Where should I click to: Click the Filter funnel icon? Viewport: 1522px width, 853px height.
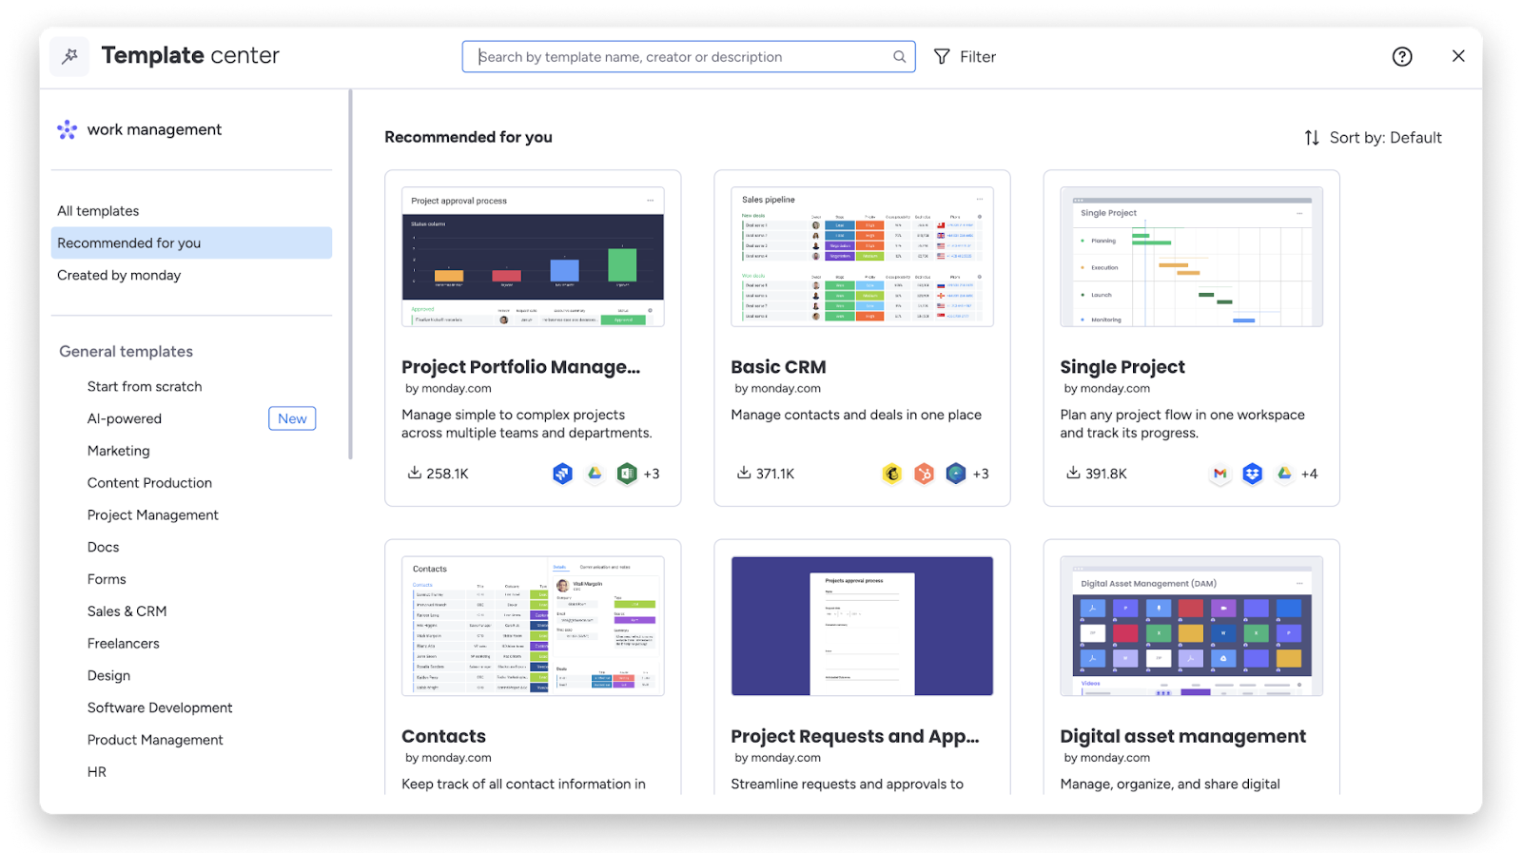(x=942, y=57)
